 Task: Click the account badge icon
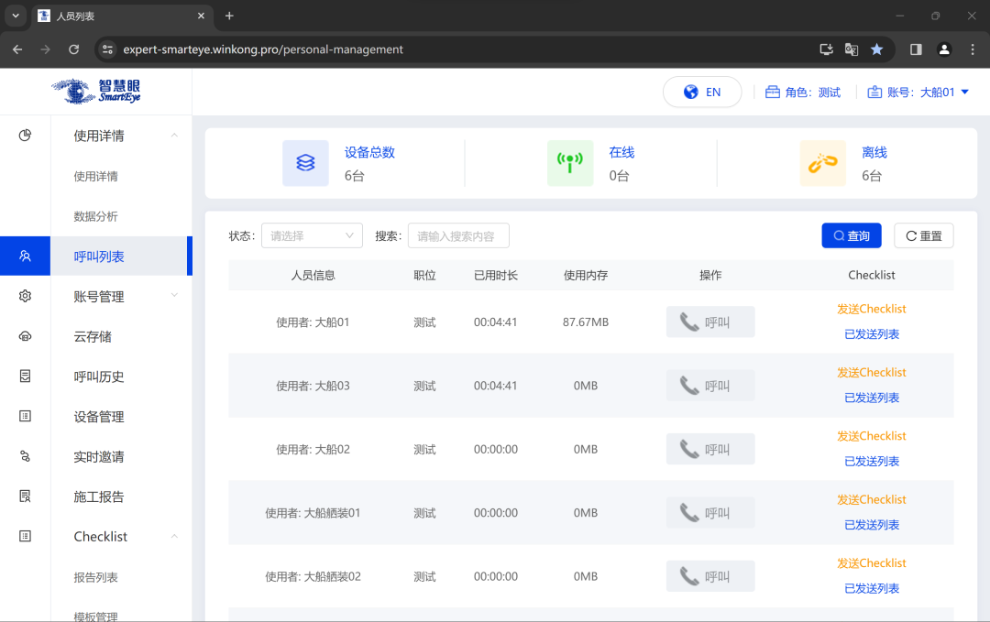tap(874, 93)
